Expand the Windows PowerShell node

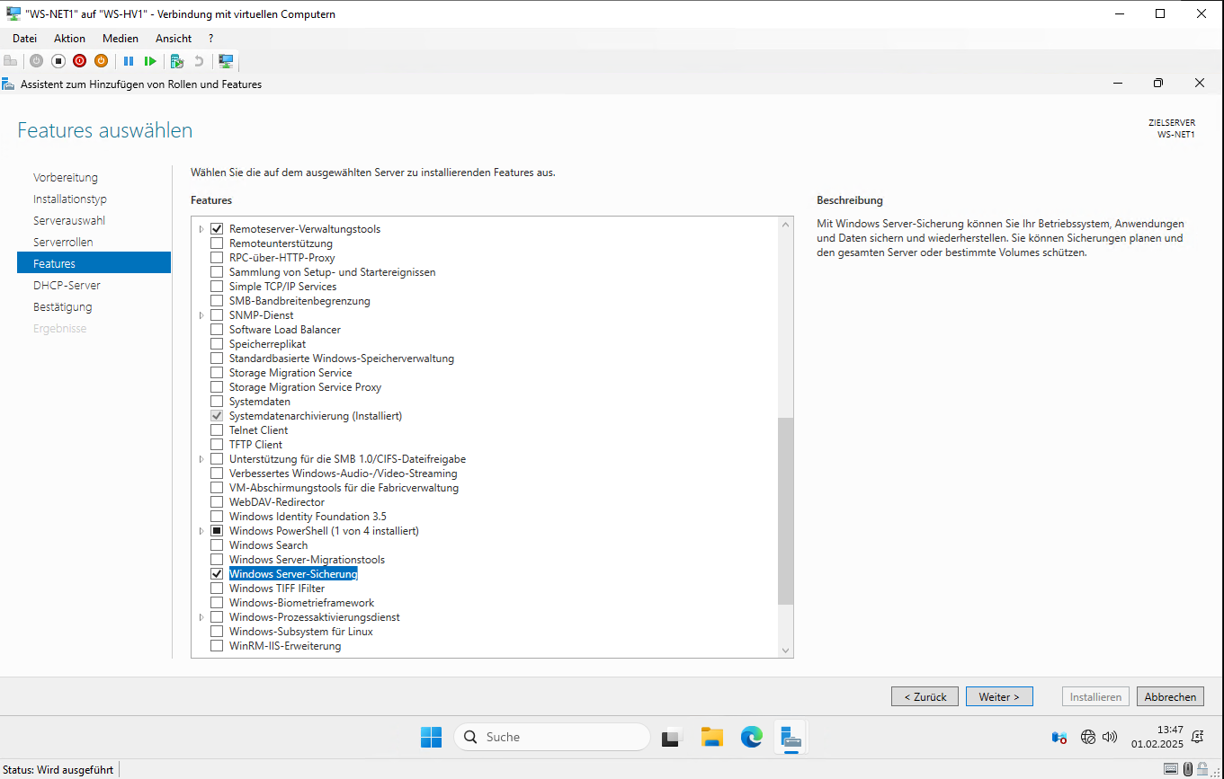[201, 531]
